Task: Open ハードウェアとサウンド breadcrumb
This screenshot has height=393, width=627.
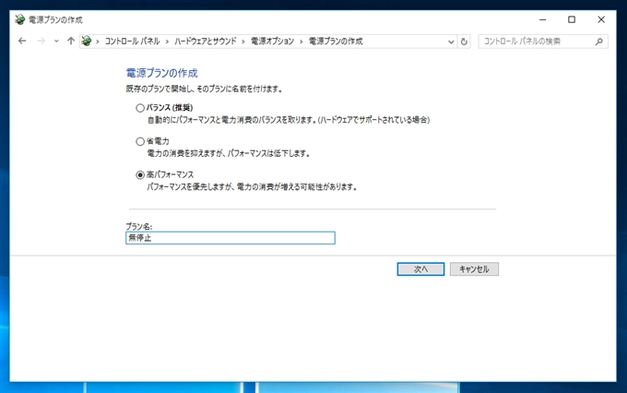Action: tap(205, 42)
